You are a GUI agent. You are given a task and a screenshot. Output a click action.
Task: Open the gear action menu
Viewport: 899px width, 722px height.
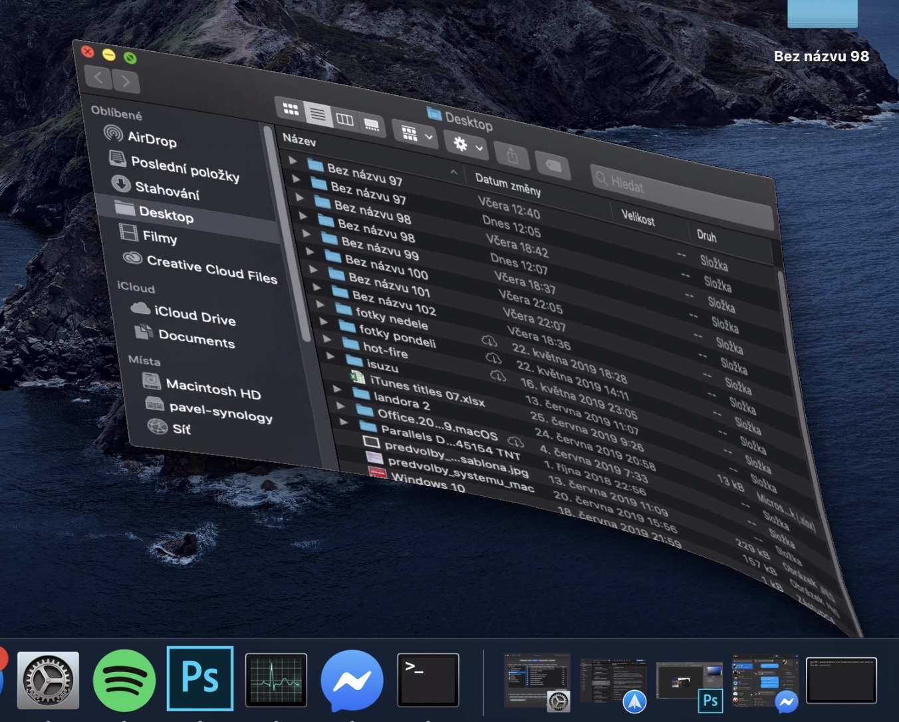[x=467, y=145]
